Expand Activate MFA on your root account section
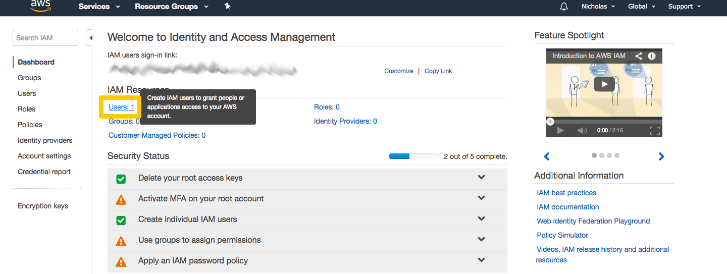The width and height of the screenshot is (727, 274). [x=481, y=198]
